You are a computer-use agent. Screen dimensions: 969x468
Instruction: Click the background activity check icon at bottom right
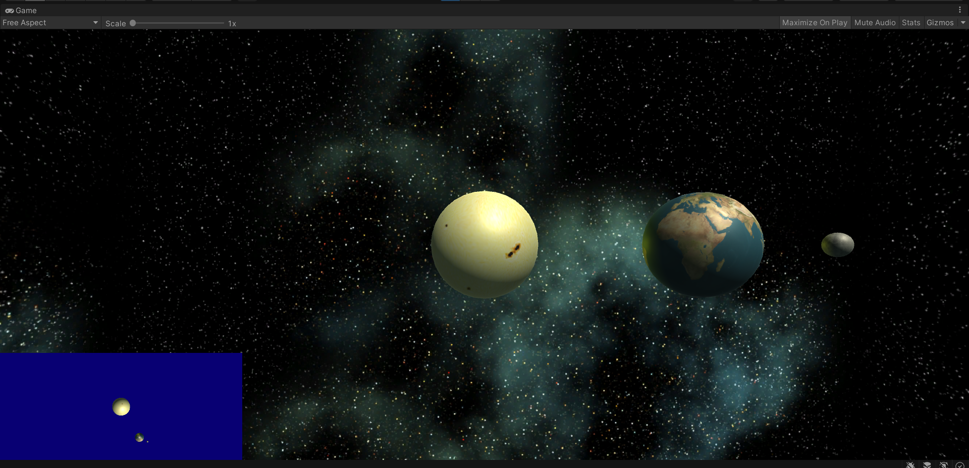click(x=960, y=465)
